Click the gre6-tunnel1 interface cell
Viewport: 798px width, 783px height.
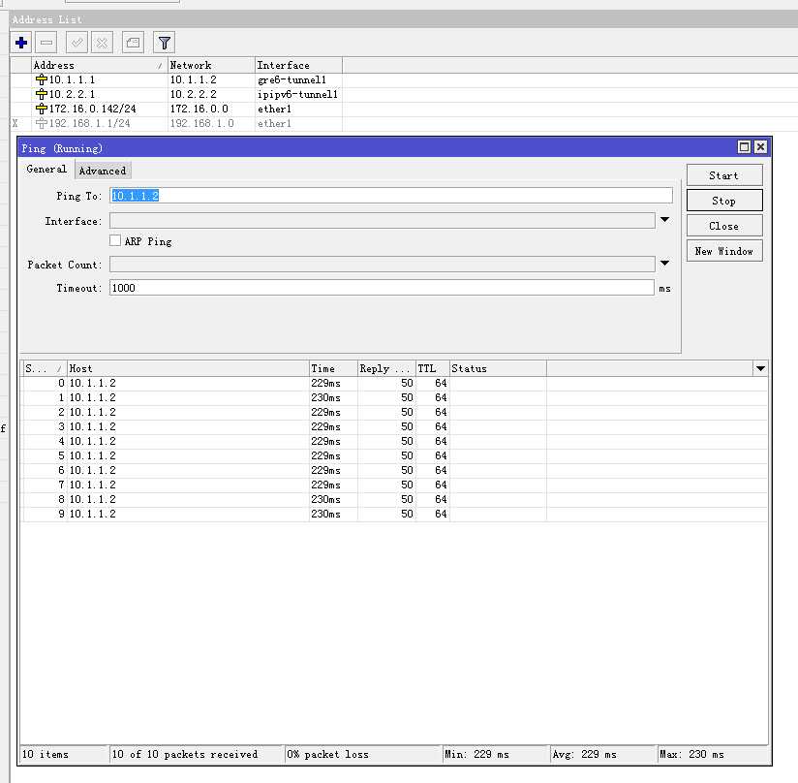click(292, 79)
